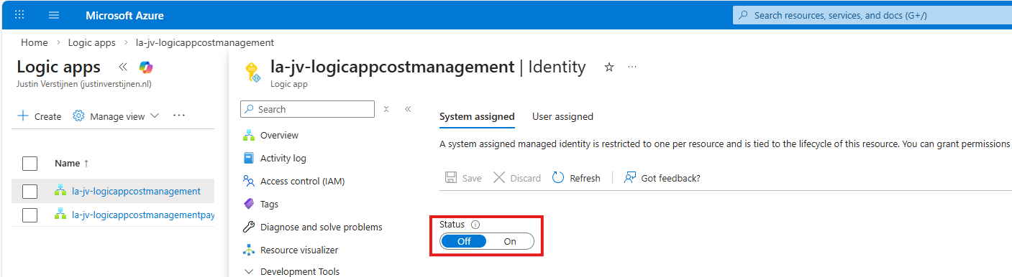Click the purple Tags icon
Image resolution: width=1012 pixels, height=277 pixels.
[x=249, y=204]
